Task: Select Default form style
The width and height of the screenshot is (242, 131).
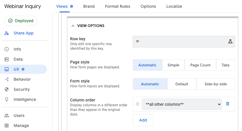Action: coord(182,84)
